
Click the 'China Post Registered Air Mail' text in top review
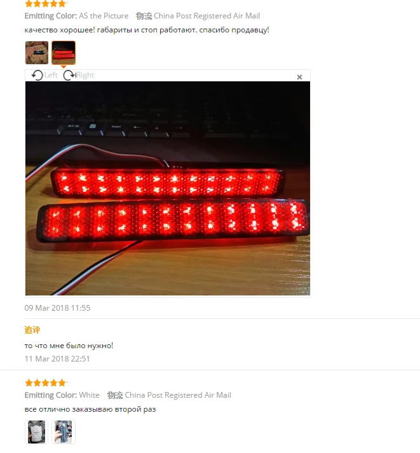point(207,16)
